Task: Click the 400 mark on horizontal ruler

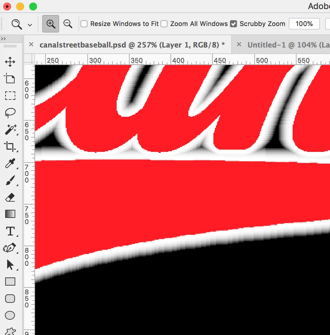Action: tap(178, 61)
